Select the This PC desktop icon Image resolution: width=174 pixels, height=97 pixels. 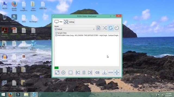(x=5, y=5)
